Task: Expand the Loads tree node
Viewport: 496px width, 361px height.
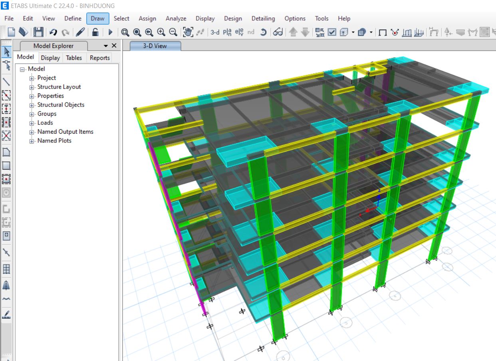Action: tap(32, 123)
